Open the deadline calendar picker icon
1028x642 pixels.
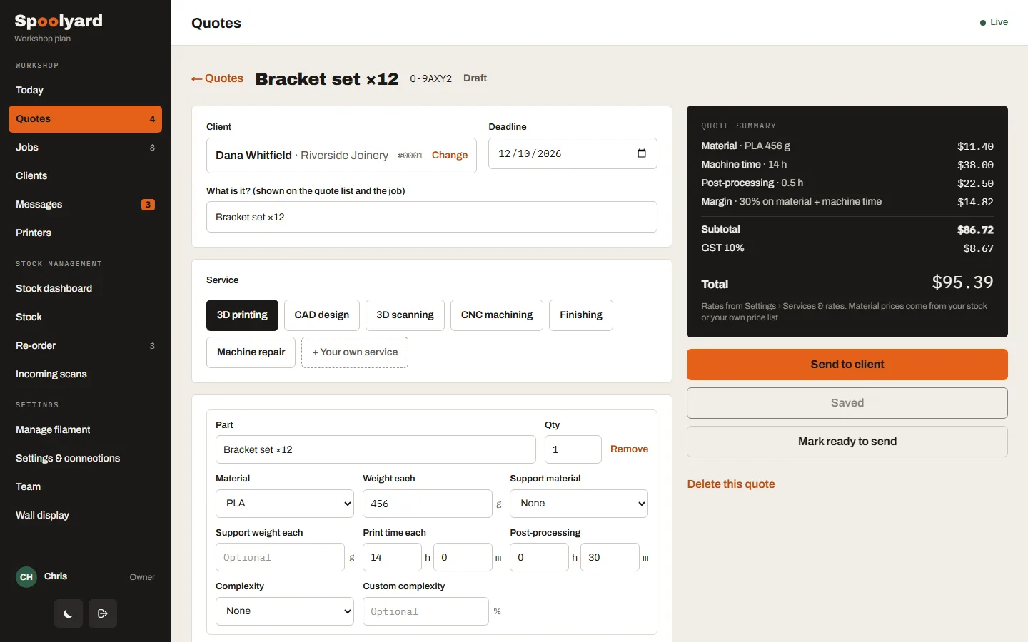point(641,153)
